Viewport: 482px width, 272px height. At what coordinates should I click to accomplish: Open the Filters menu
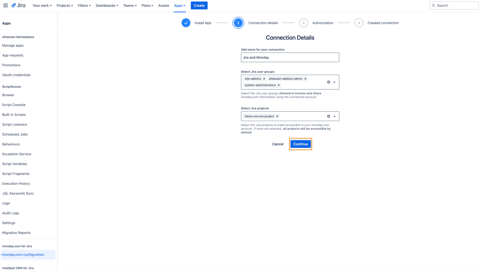pos(84,5)
